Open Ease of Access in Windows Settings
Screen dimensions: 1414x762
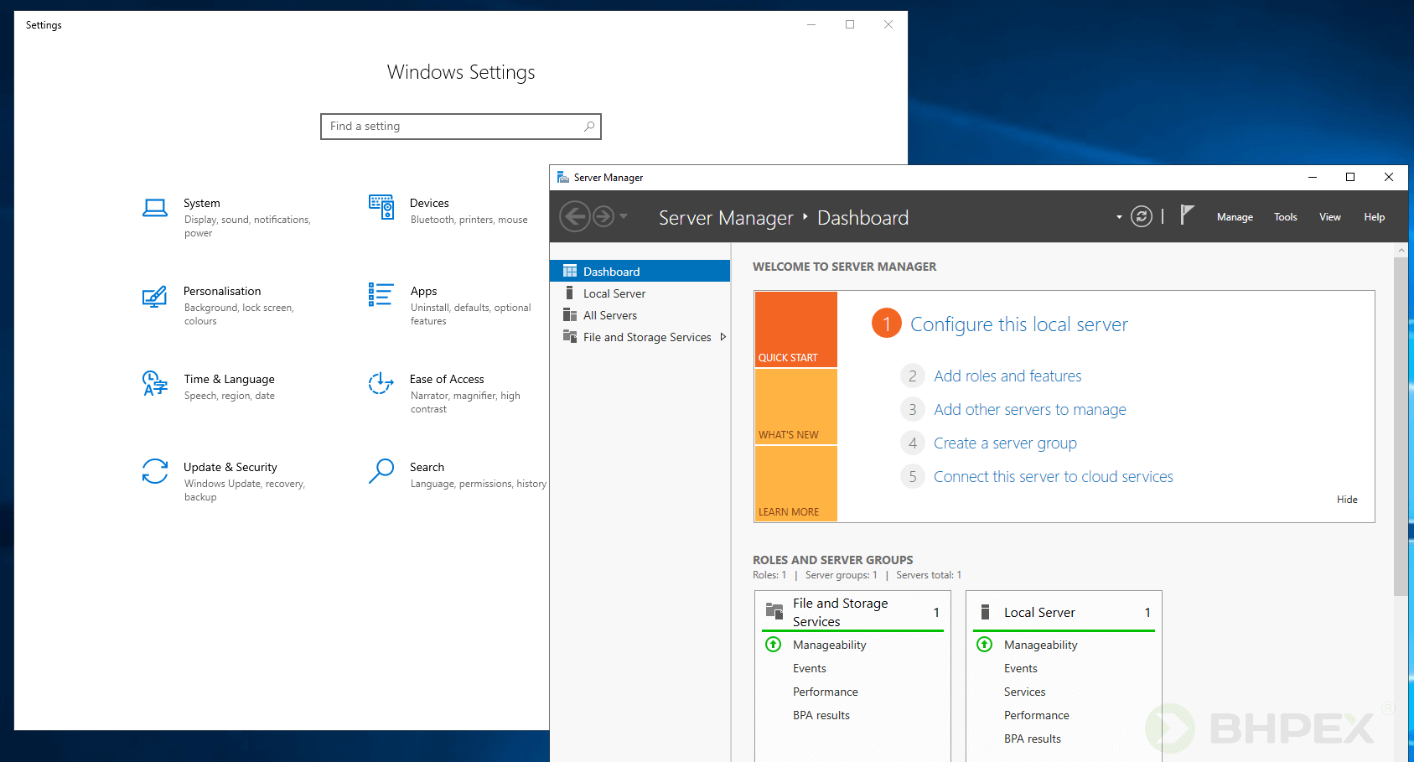click(446, 393)
